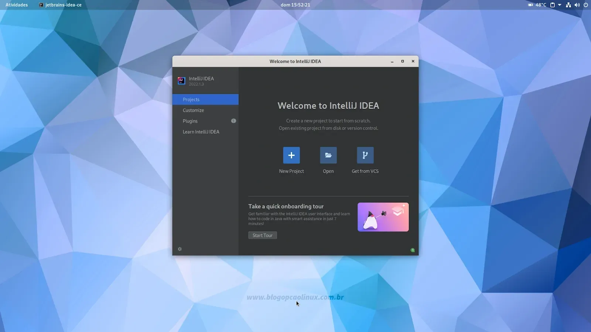
Task: Open the settings gear in the welcome sidebar
Action: (x=180, y=249)
